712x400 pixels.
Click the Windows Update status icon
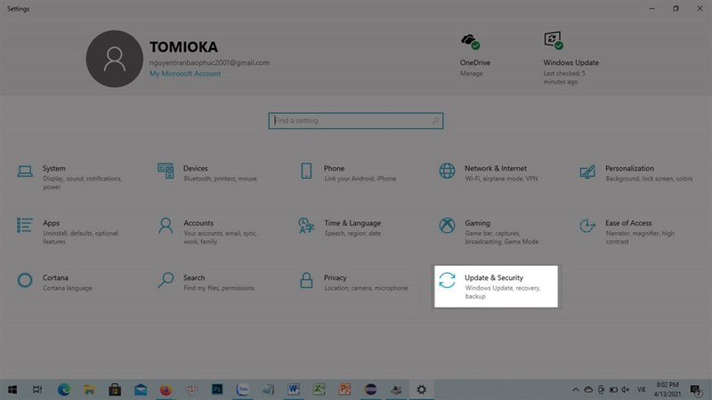[554, 40]
